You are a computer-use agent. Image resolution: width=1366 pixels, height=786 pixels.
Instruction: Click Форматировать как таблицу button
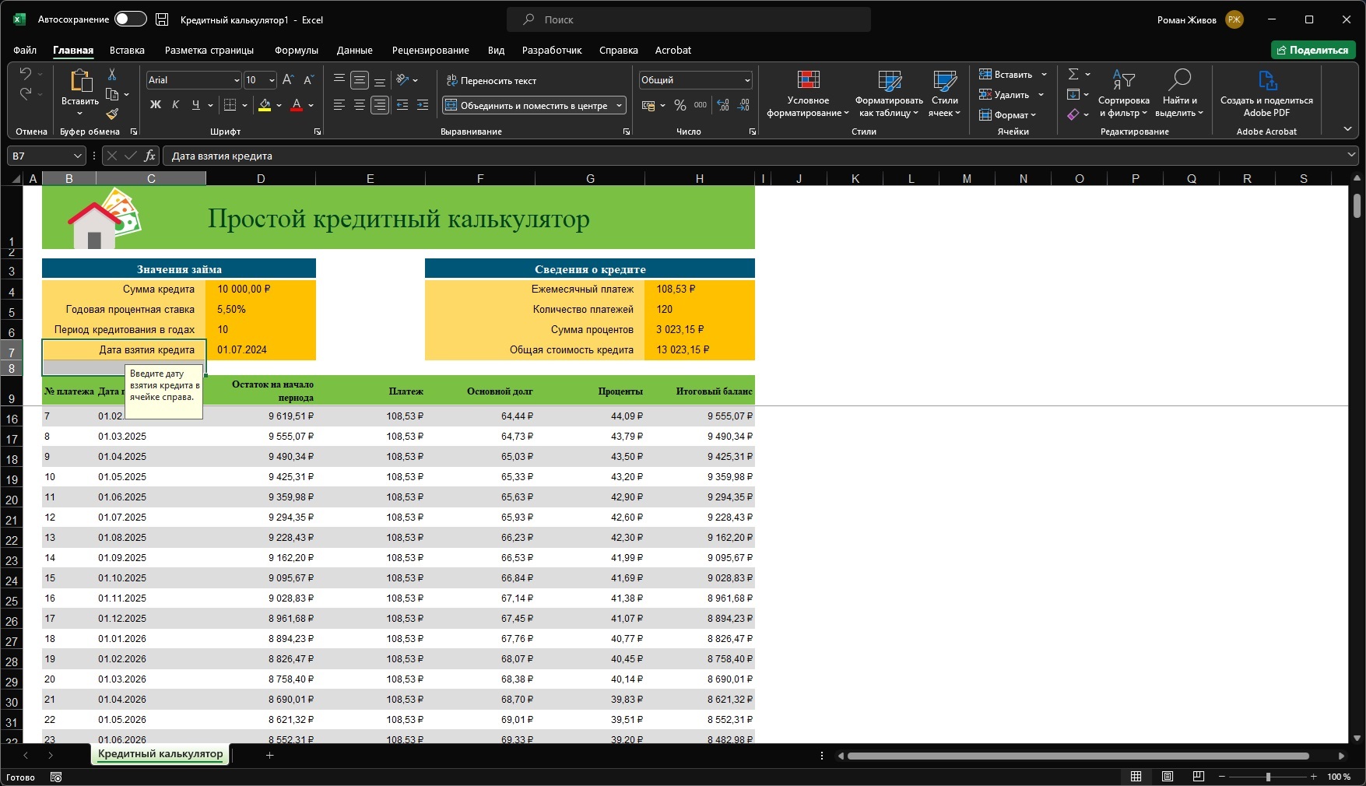889,93
